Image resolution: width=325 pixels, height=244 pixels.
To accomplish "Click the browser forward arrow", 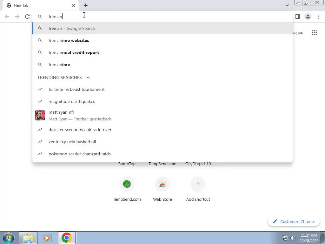I will [17, 17].
